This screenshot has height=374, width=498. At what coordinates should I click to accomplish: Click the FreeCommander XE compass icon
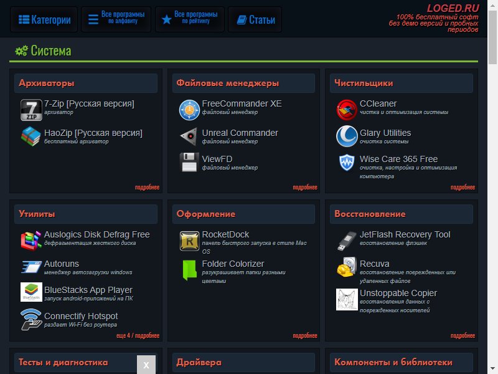pos(189,110)
